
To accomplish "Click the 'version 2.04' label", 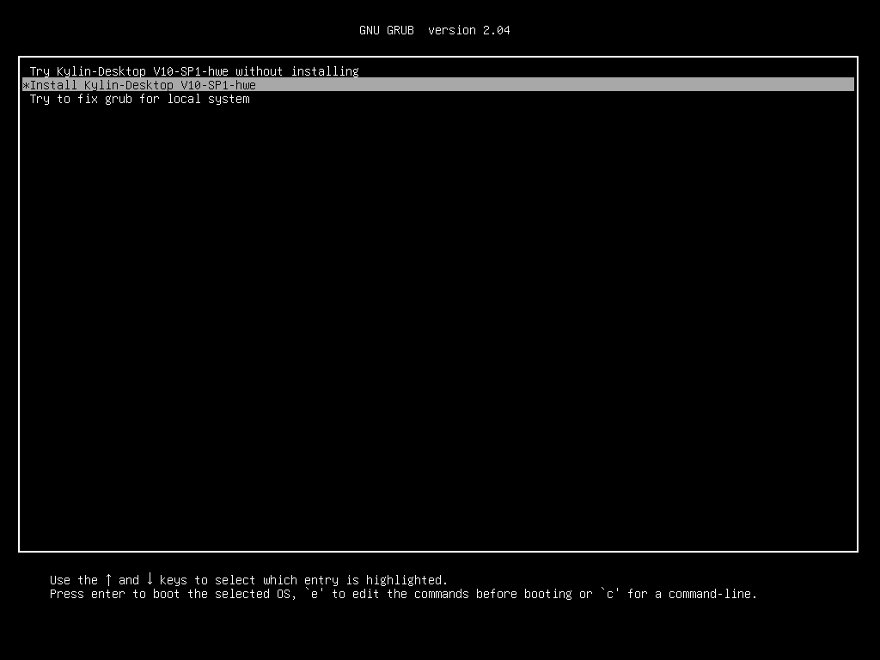I will pos(468,30).
